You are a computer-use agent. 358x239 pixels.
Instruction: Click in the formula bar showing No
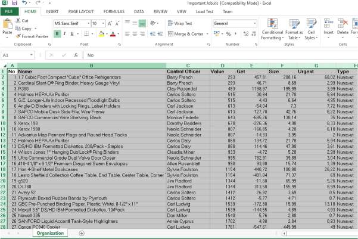(x=220, y=55)
